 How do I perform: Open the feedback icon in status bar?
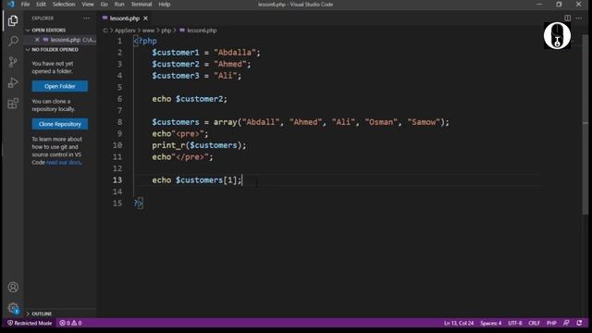pyautogui.click(x=566, y=323)
